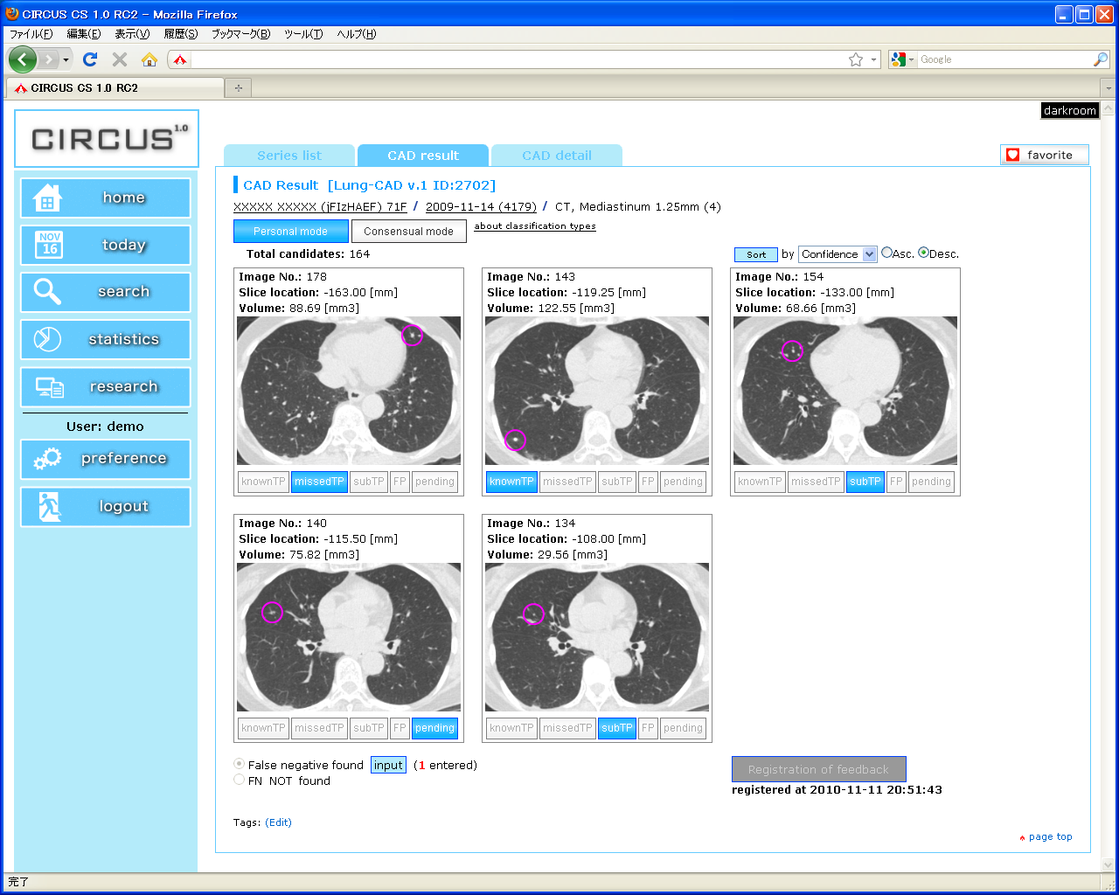
Task: Expand the back/forward history dropdown arrow
Action: pyautogui.click(x=66, y=59)
